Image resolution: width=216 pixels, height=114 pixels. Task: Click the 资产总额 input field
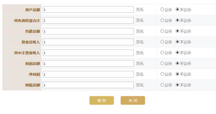pos(88,10)
